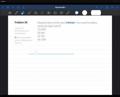The width and height of the screenshot is (120, 97).
Task: Select the Pen tool
Action: point(16,13)
